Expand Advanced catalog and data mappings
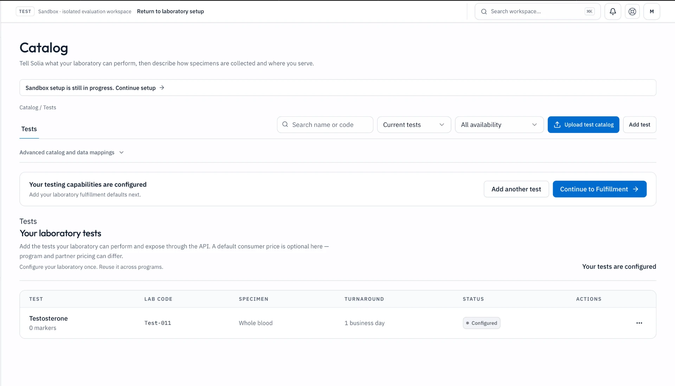This screenshot has width=675, height=386. click(72, 153)
